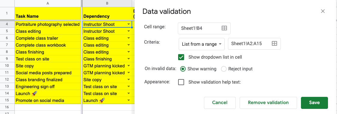Select row 1 header

pos(7,13)
